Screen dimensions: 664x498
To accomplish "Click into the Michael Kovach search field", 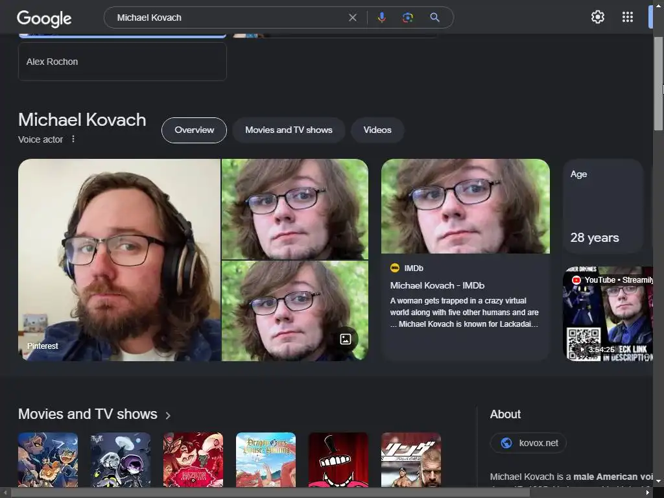I will point(229,18).
